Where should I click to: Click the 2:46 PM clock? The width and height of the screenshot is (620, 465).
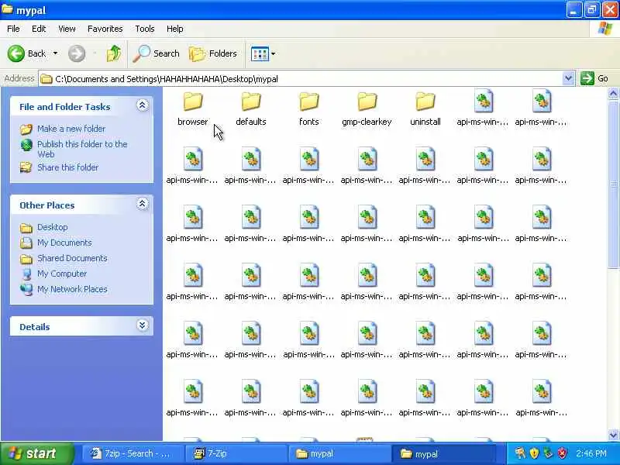(591, 453)
